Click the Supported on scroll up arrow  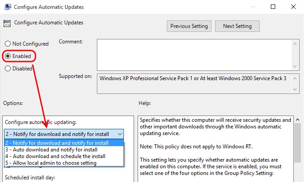[x=295, y=78]
